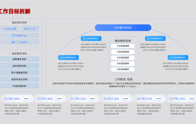This screenshot has height=124, width=196.
Task: Click lower-left 巨大的数据吞吐 tag on the arc
Action: [68, 58]
